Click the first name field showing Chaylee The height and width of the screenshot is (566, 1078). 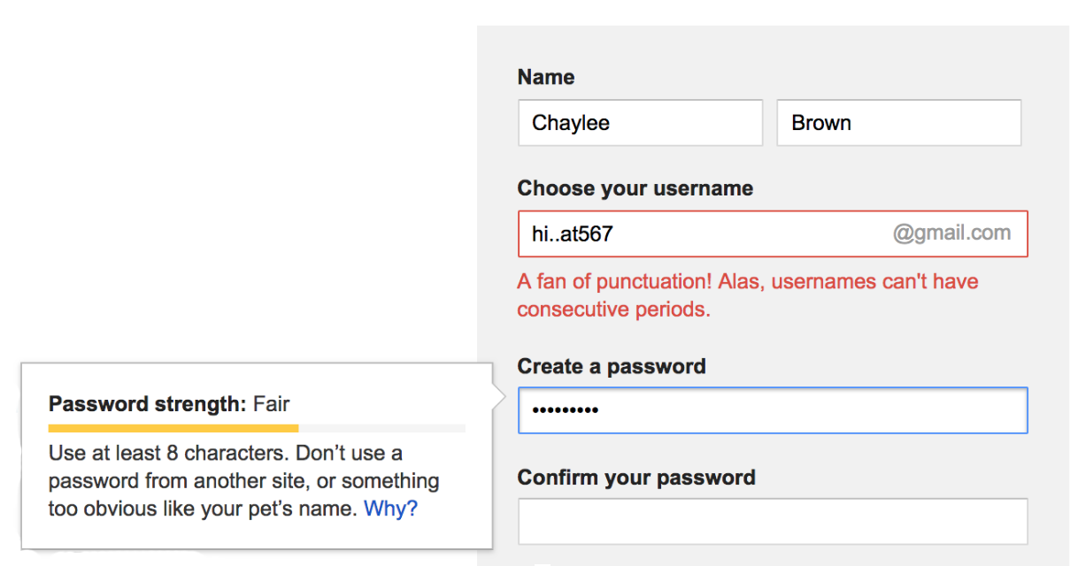pyautogui.click(x=639, y=122)
